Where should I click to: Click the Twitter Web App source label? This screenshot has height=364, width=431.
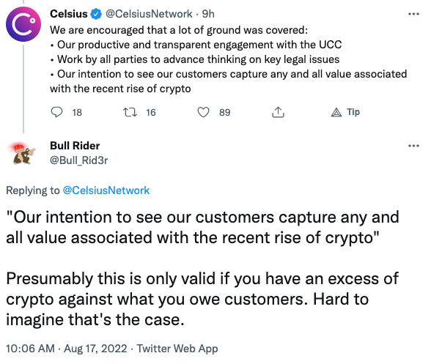(177, 349)
